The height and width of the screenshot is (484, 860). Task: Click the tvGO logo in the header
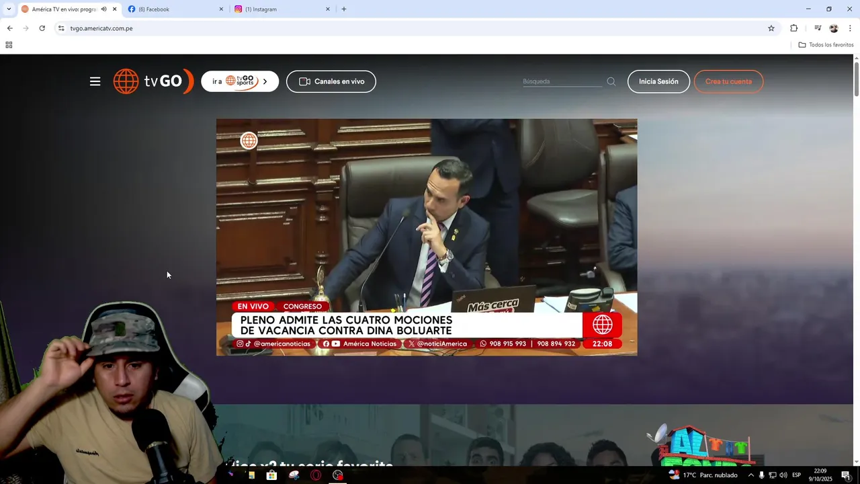pyautogui.click(x=153, y=81)
